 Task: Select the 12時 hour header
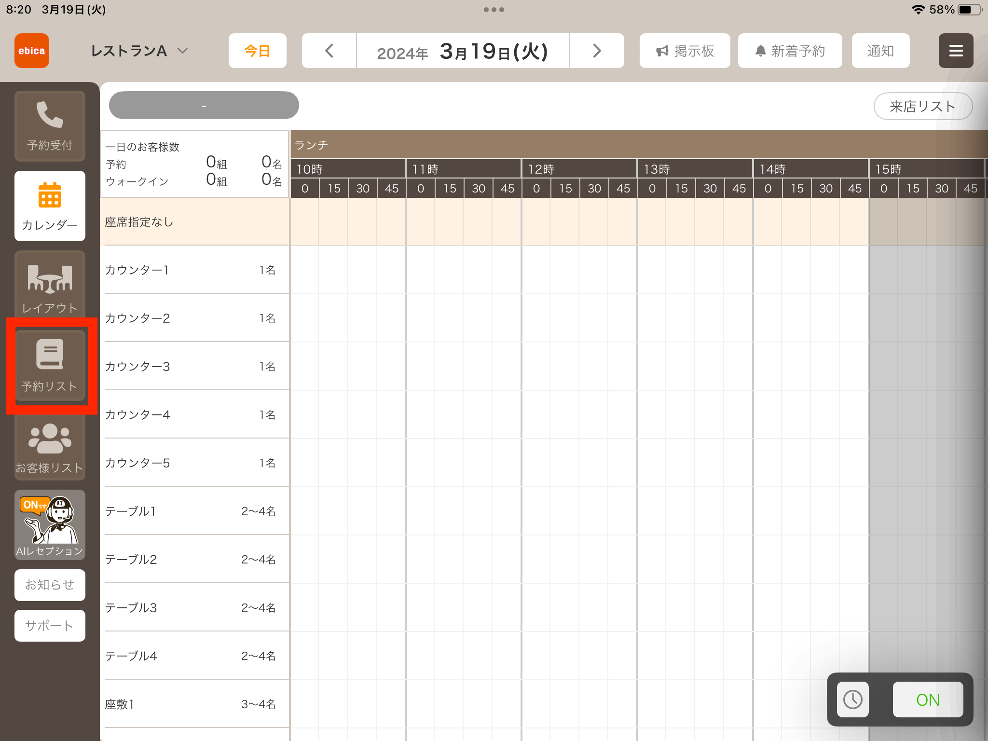579,169
